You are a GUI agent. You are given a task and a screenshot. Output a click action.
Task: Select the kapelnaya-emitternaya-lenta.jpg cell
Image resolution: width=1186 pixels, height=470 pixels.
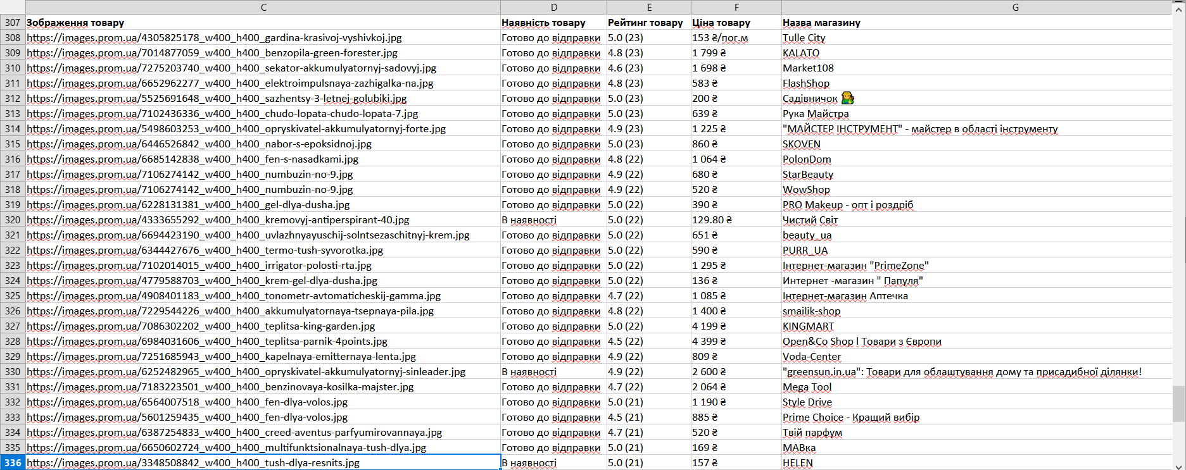click(x=263, y=356)
